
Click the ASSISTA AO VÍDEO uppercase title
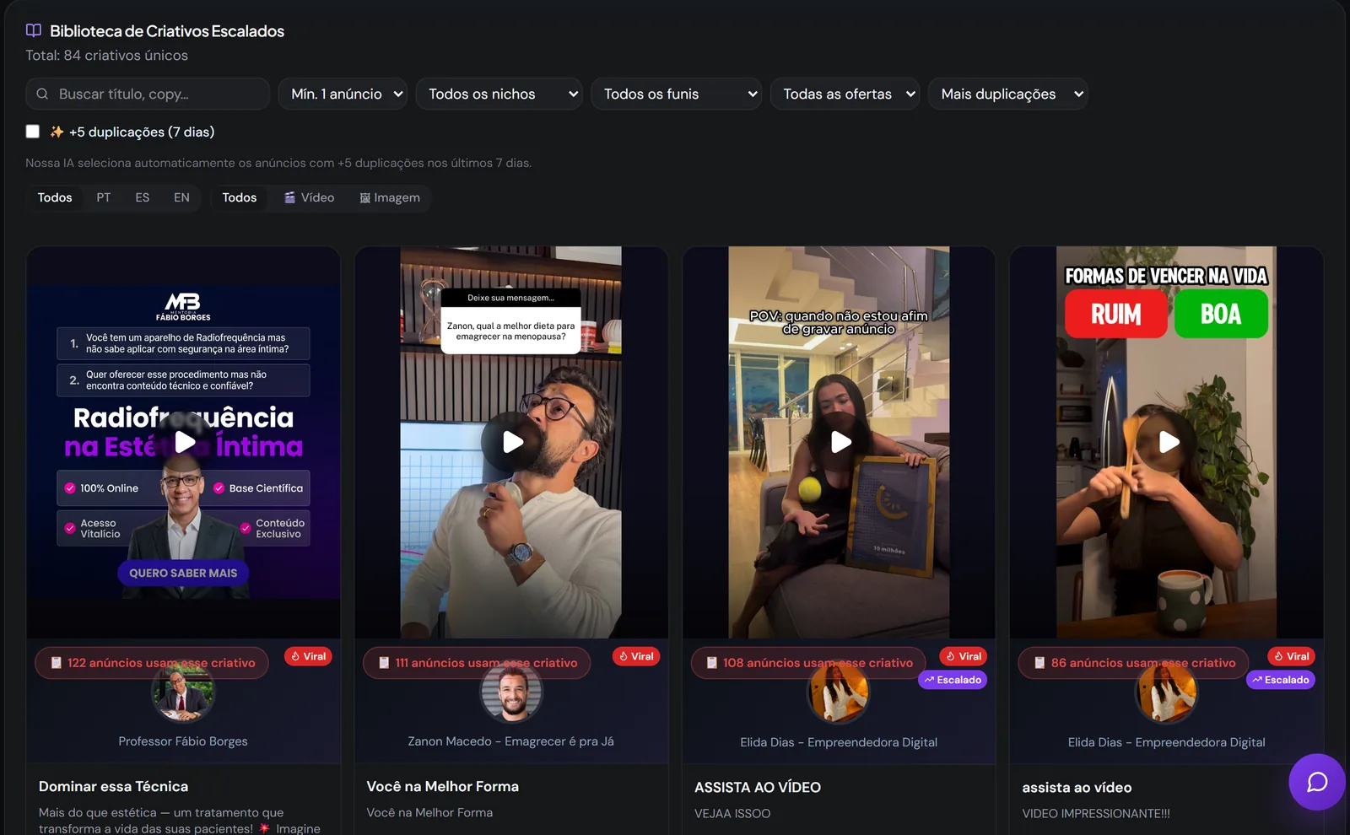coord(758,787)
